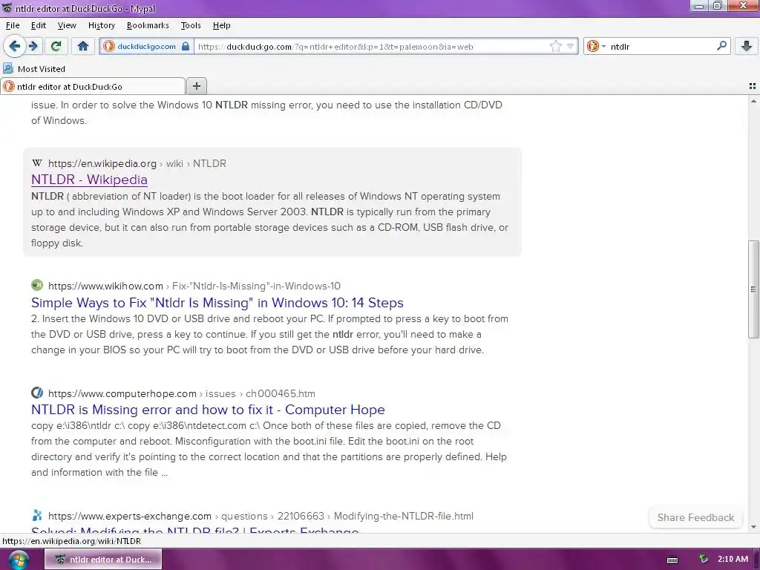Open the Edit menu

click(x=39, y=25)
